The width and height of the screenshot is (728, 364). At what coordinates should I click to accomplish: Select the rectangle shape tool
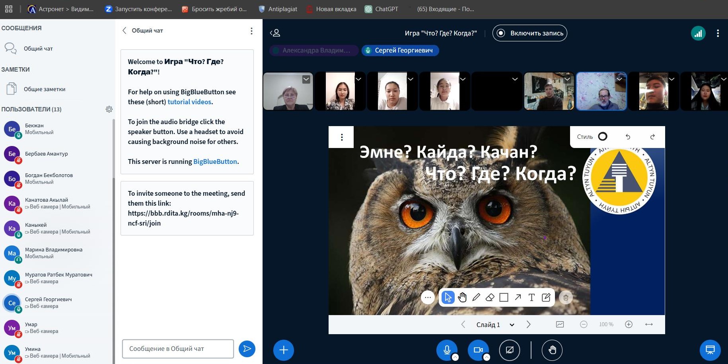tap(504, 297)
